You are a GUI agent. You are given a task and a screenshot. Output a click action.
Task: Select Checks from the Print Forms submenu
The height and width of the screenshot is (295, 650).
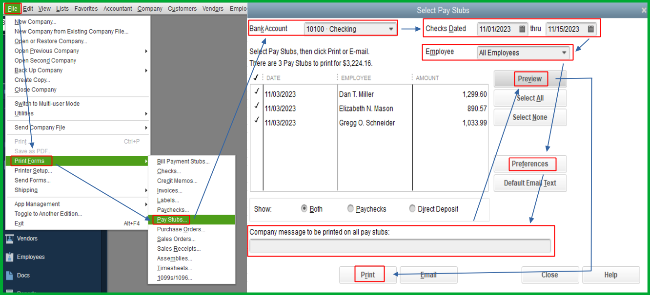169,171
